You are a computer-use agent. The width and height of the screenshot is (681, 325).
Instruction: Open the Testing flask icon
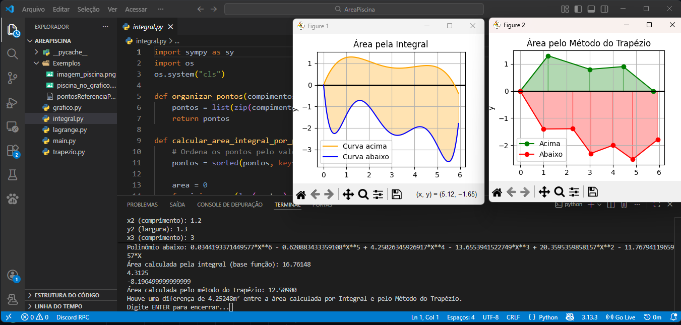(x=13, y=175)
